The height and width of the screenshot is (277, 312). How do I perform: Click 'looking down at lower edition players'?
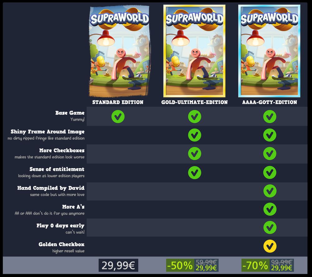pyautogui.click(x=51, y=176)
